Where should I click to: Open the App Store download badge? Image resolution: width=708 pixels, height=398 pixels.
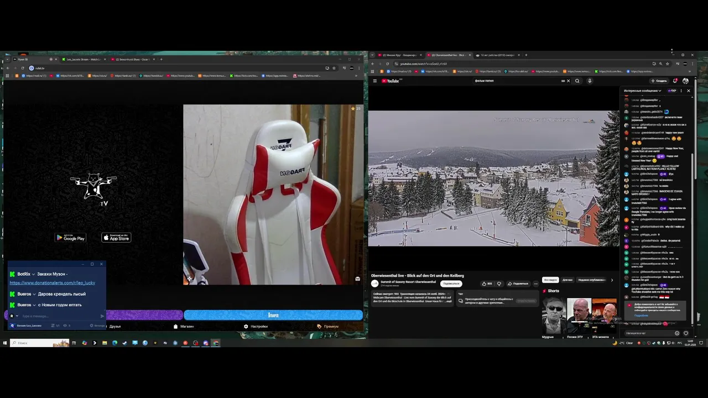(116, 238)
